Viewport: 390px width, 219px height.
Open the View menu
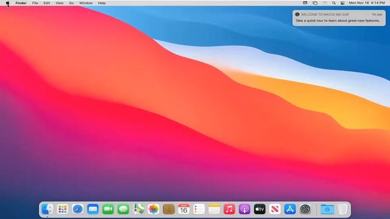(x=60, y=3)
